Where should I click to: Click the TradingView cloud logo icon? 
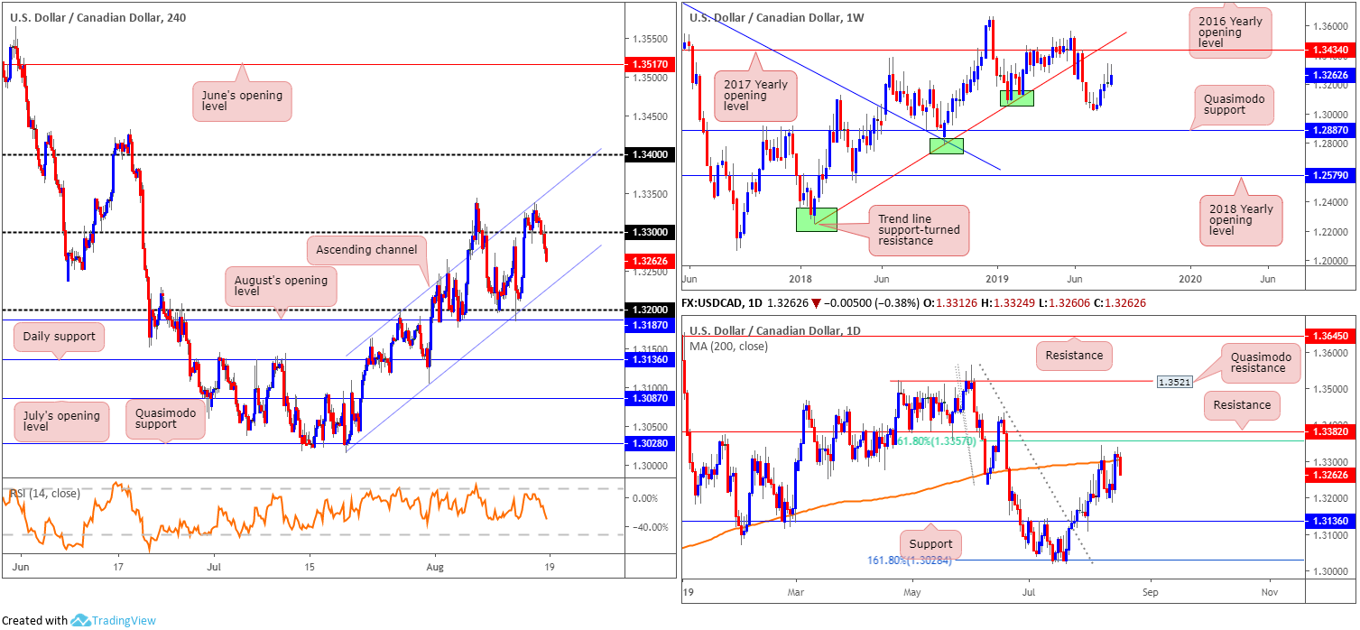(x=80, y=620)
